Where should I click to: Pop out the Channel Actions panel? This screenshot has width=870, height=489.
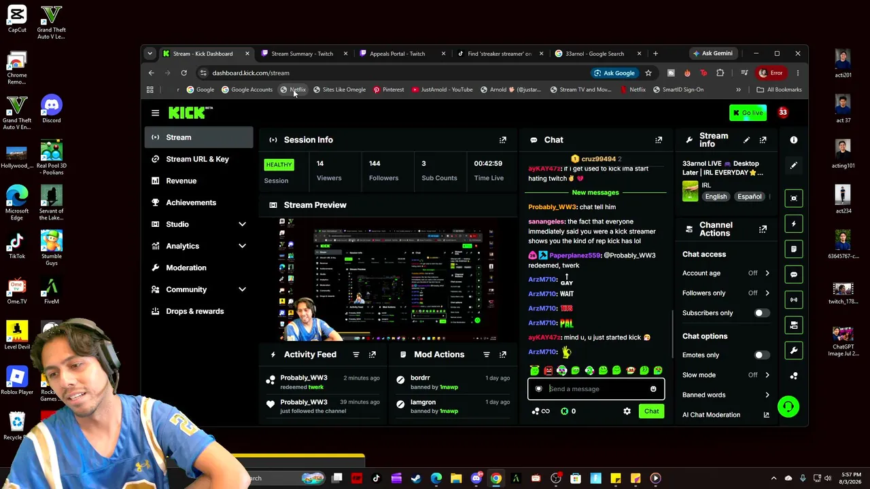tap(763, 230)
